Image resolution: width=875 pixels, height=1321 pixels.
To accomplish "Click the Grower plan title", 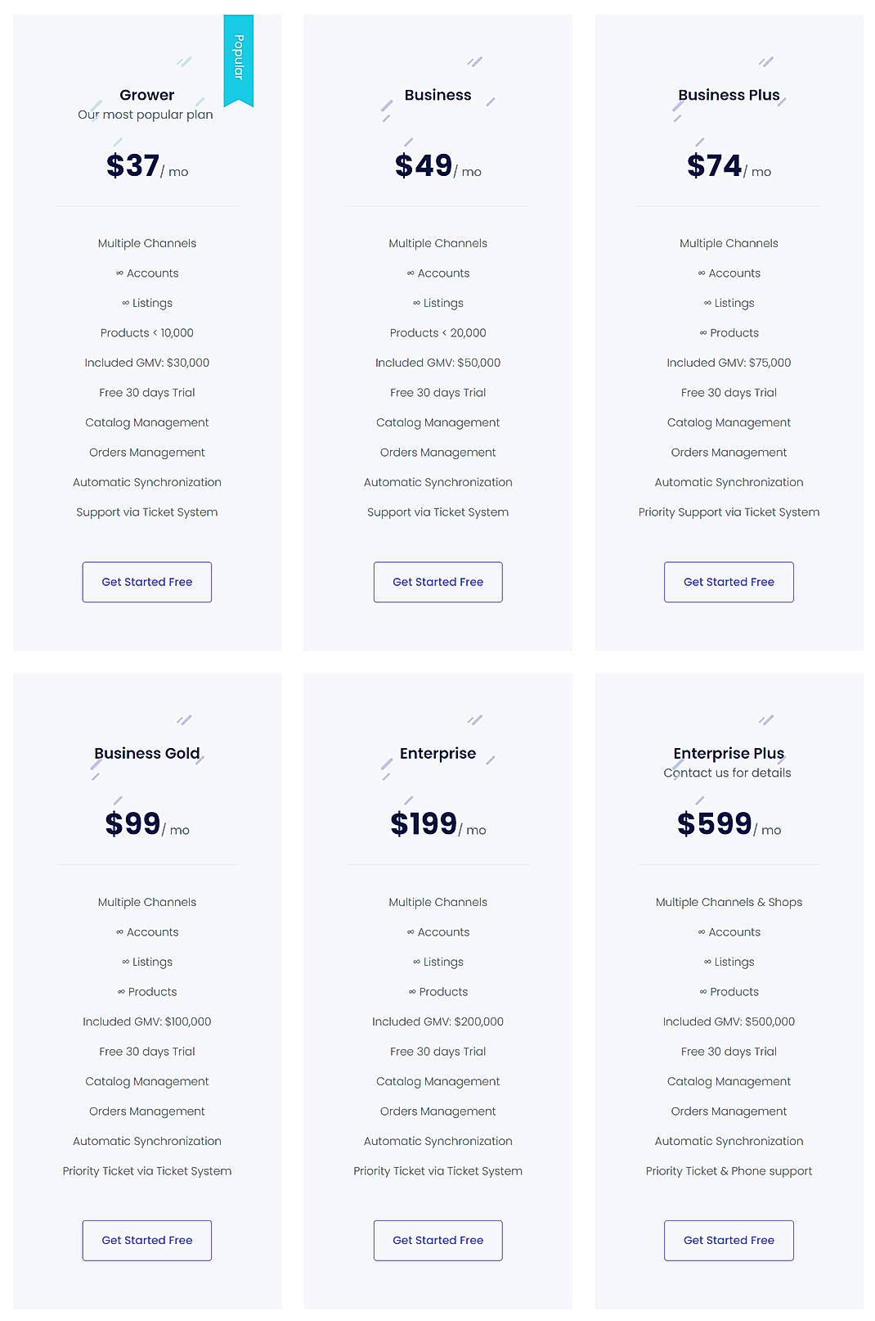I will (x=146, y=95).
